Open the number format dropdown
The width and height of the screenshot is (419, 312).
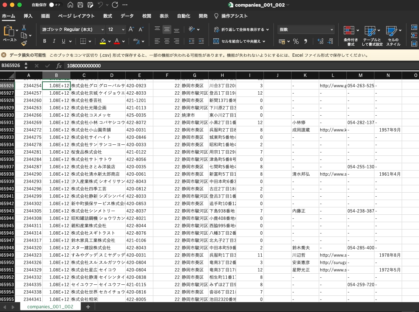tap(332, 29)
